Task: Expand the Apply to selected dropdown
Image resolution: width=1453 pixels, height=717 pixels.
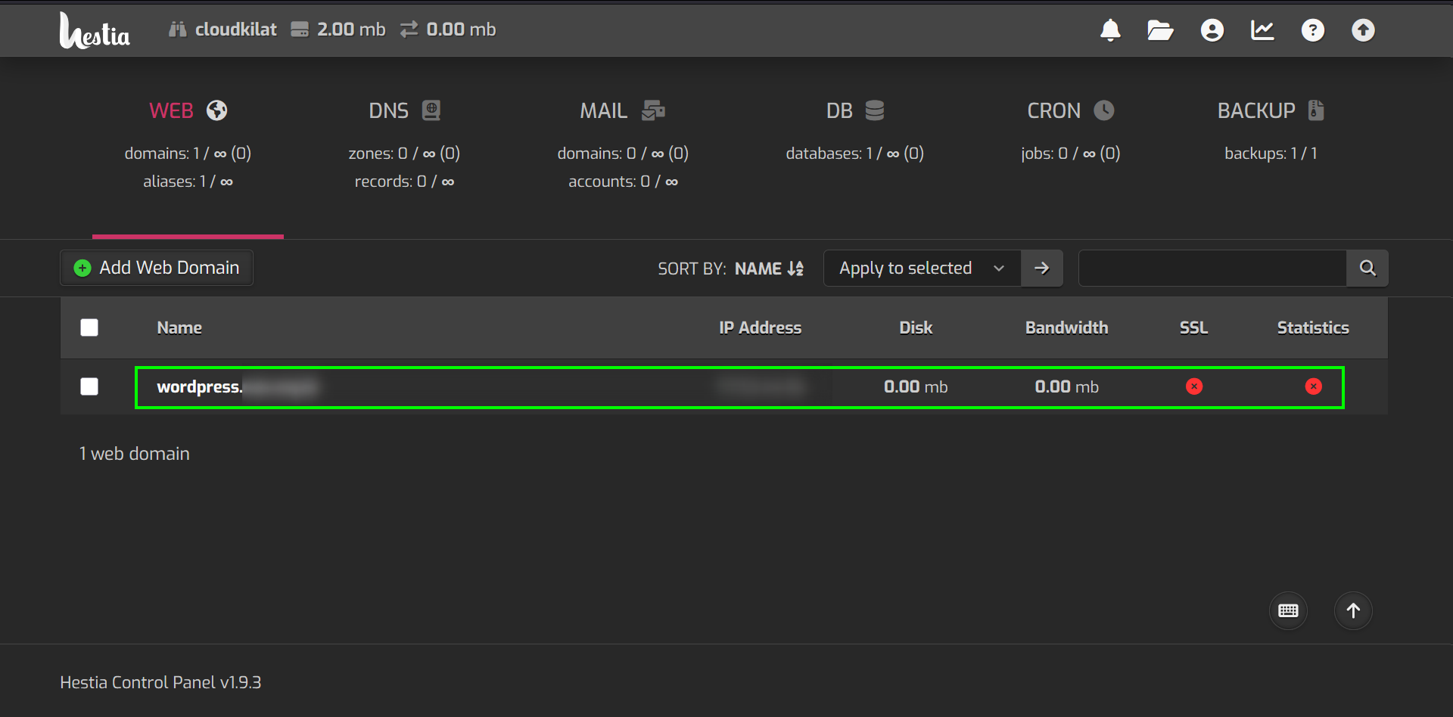Action: [921, 268]
